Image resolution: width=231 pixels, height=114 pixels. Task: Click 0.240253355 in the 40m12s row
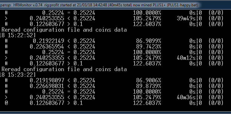coord(47,58)
